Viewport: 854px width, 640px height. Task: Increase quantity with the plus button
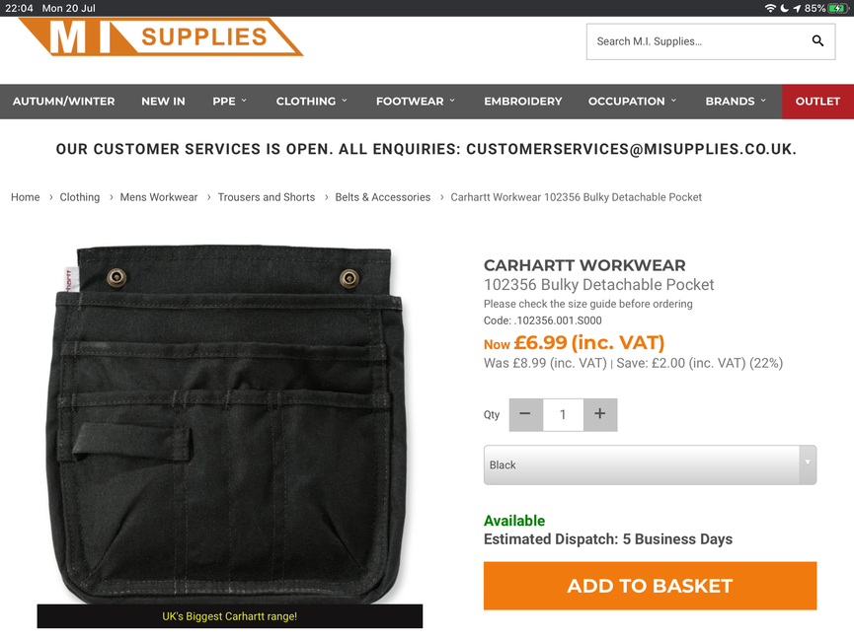[x=600, y=415]
